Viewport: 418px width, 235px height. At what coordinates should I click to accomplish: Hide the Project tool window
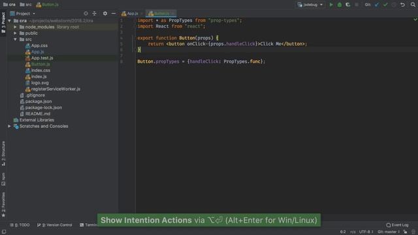click(114, 13)
